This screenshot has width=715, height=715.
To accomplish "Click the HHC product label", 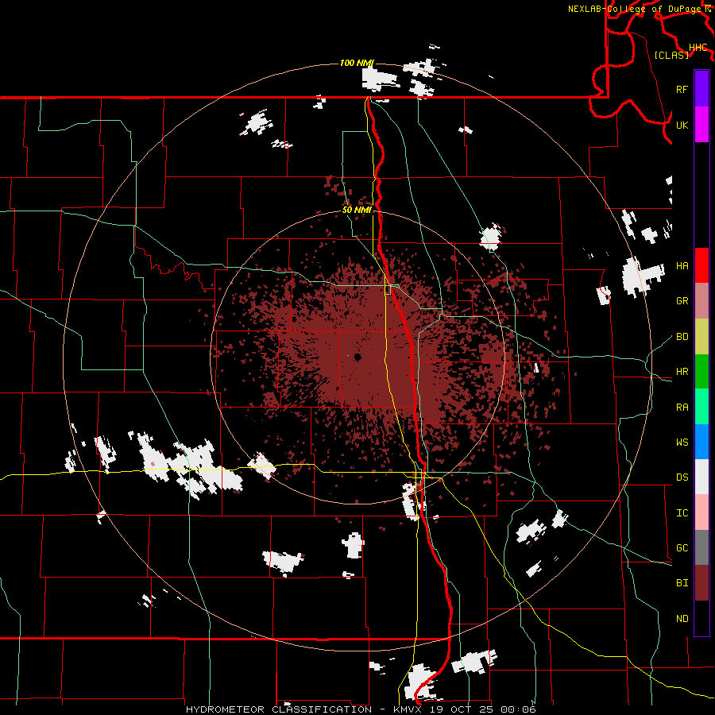I will (698, 48).
